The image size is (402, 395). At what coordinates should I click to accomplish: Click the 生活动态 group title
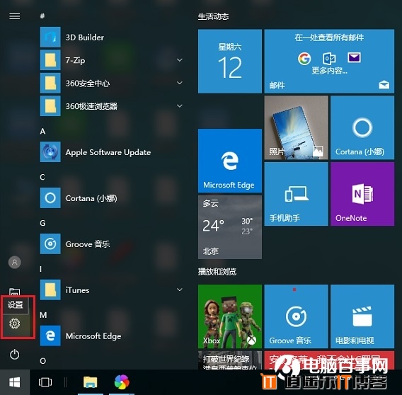coord(213,16)
